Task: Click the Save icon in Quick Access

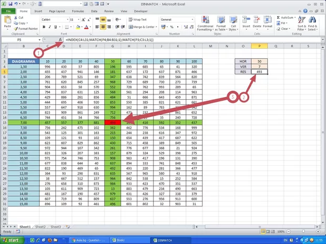Action: (11, 4)
